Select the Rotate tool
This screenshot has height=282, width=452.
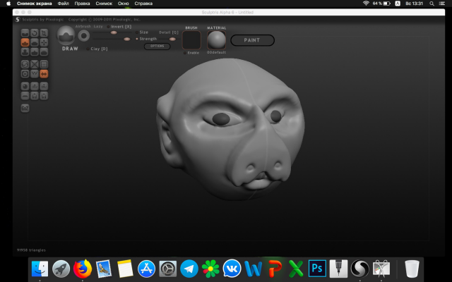click(x=35, y=33)
